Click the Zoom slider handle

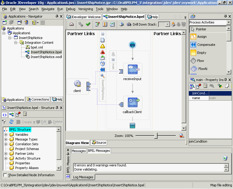pyautogui.click(x=156, y=136)
